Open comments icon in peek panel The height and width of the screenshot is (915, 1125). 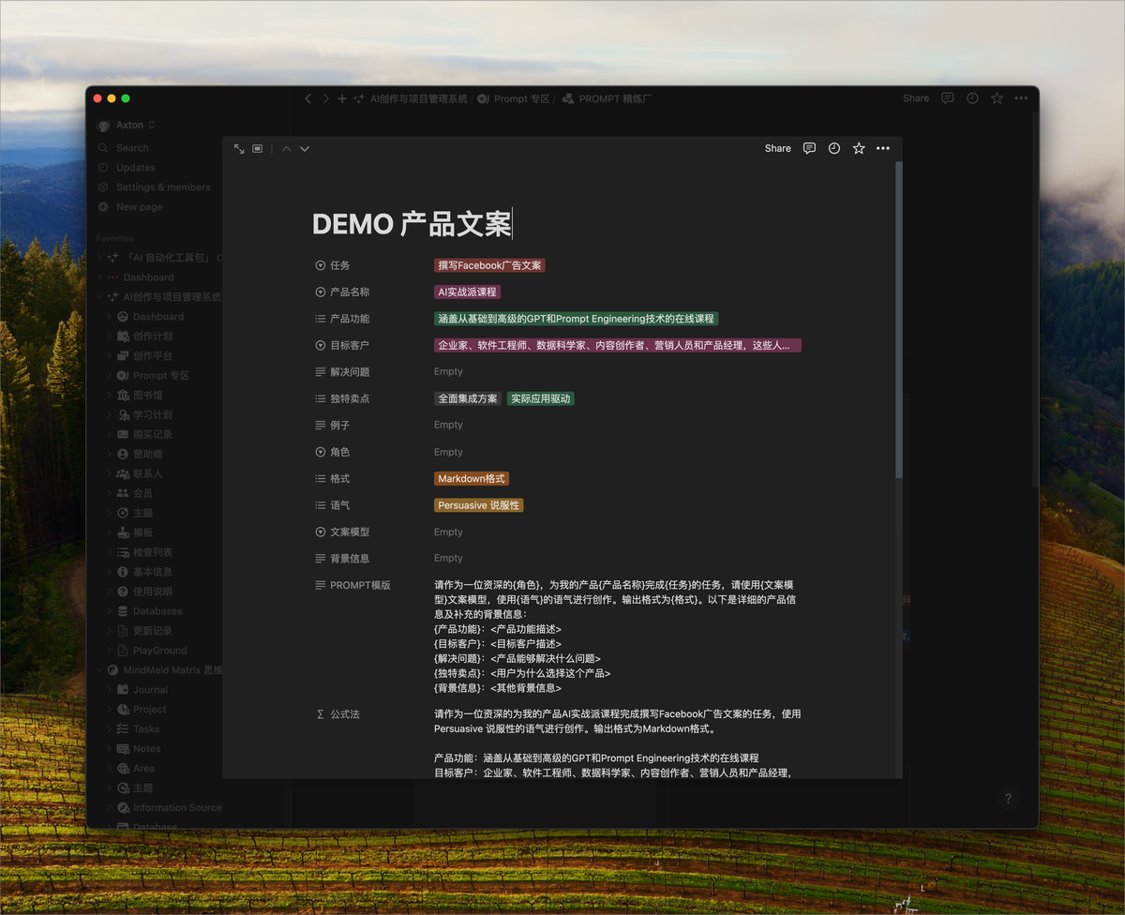click(810, 148)
